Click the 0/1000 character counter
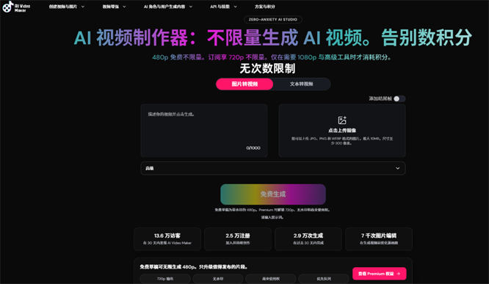This screenshot has height=284, width=489. (x=253, y=148)
